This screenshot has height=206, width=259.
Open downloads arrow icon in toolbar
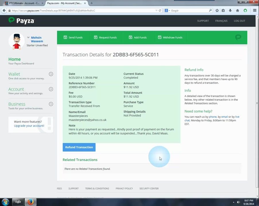pyautogui.click(x=230, y=11)
